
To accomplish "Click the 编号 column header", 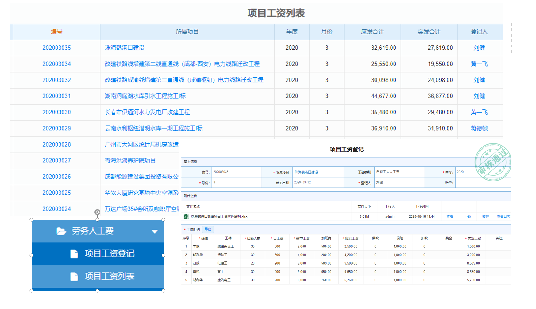I will coord(56,32).
